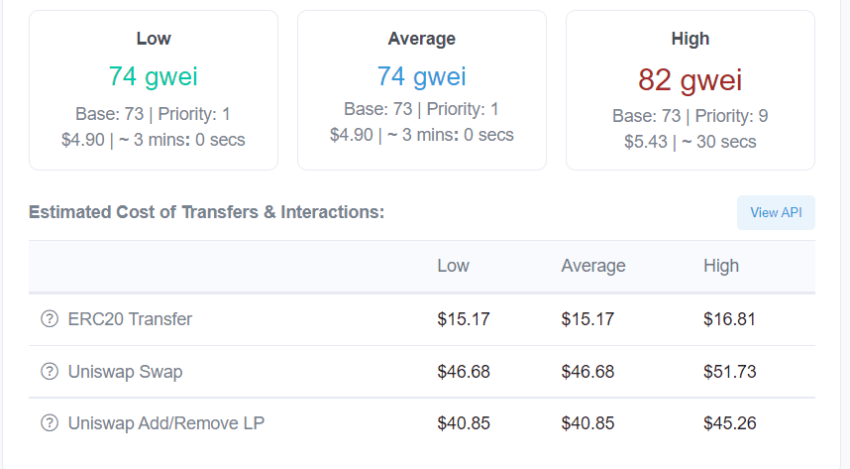Click the blue 74 gwei Average value
The image size is (850, 469).
[422, 76]
